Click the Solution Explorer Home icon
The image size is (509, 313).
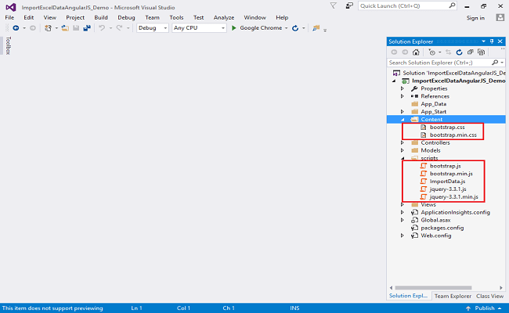coord(416,52)
